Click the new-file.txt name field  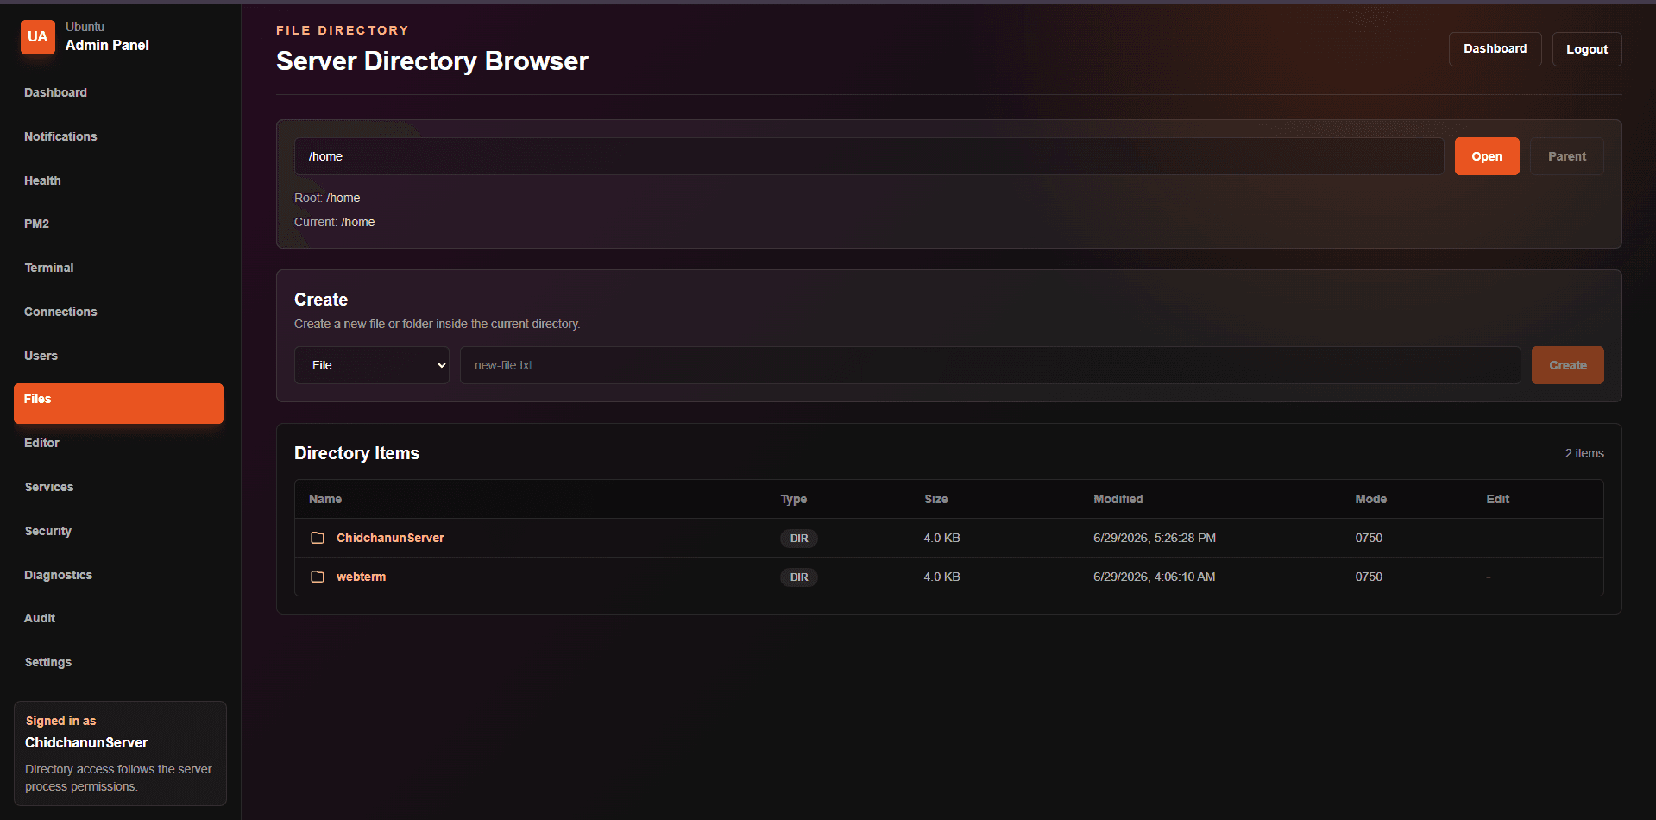tap(990, 365)
